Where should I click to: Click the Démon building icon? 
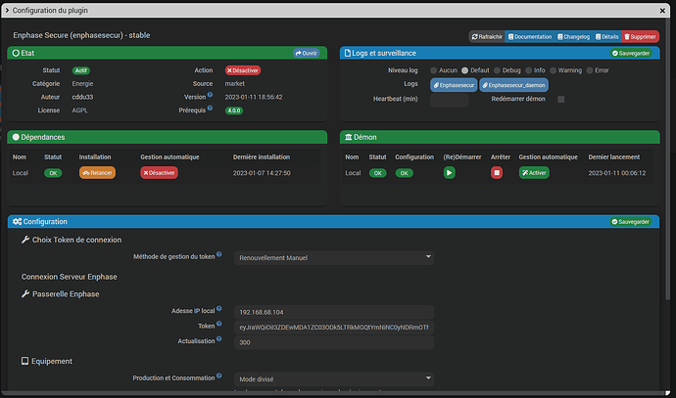(x=349, y=137)
